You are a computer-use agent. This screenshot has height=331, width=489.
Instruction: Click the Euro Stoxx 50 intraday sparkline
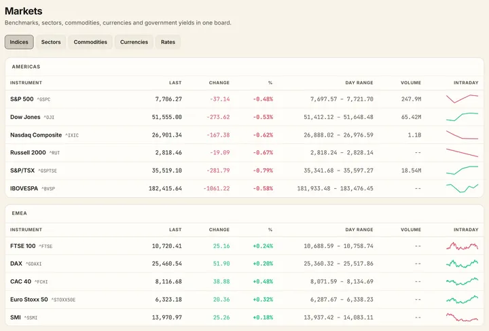462,300
